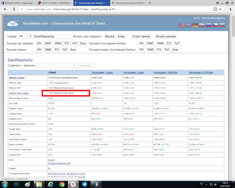Switch to the German flag language
Image resolution: width=235 pixels, height=188 pixels.
(195, 25)
